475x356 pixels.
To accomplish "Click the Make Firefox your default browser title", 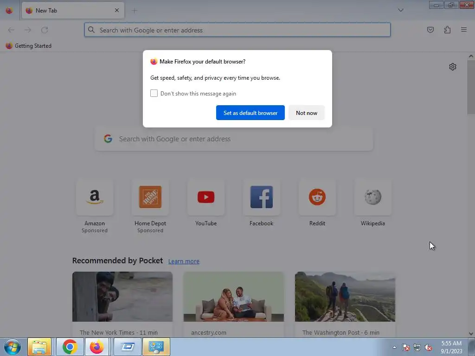I will pyautogui.click(x=202, y=62).
